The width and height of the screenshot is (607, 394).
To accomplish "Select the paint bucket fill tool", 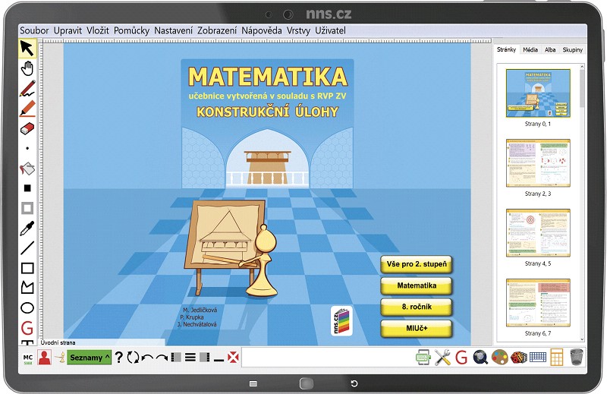I will [x=27, y=169].
